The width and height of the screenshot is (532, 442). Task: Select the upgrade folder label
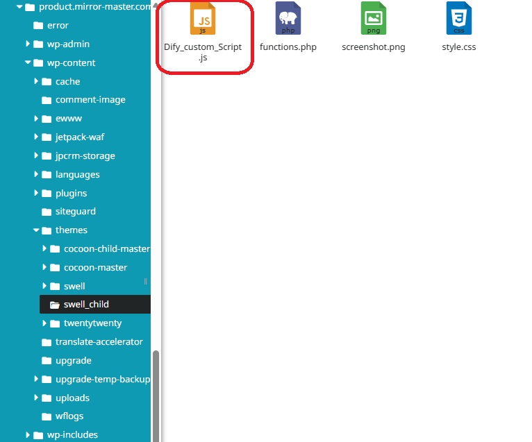coord(73,361)
